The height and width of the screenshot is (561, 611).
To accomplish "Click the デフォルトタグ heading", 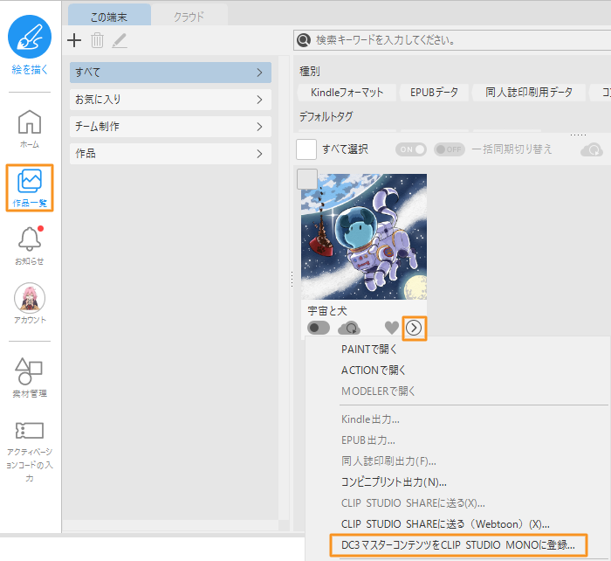I will click(326, 116).
